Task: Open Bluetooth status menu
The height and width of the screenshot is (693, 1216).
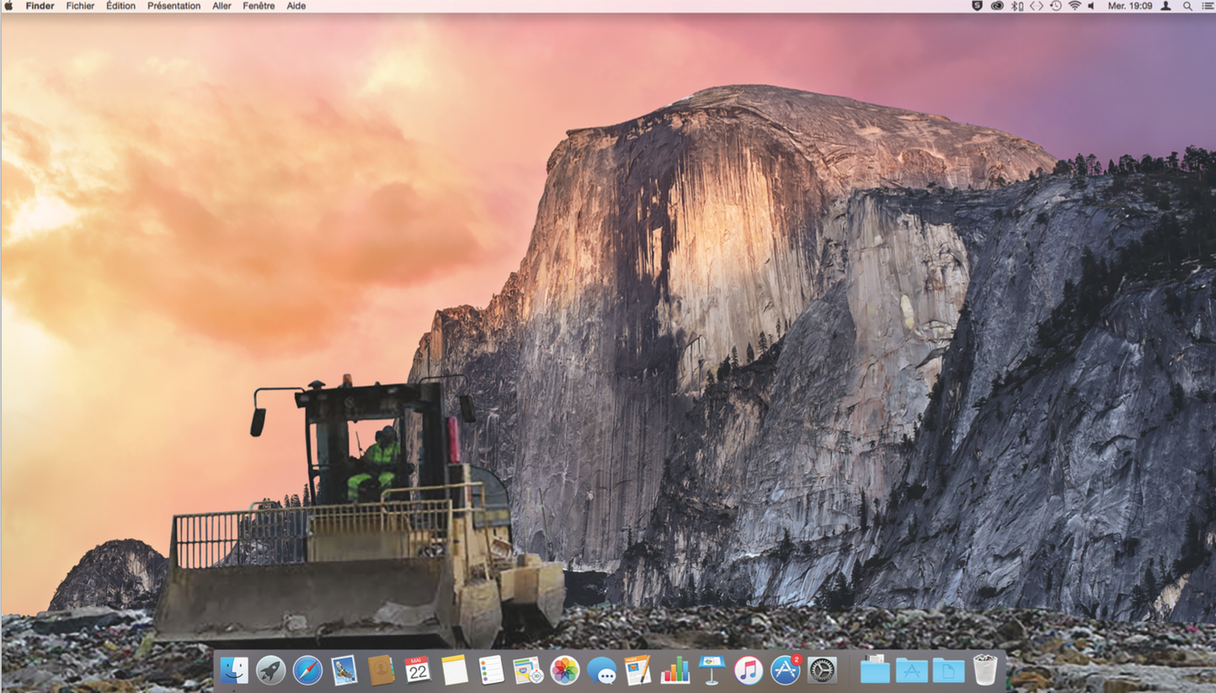Action: point(1017,6)
